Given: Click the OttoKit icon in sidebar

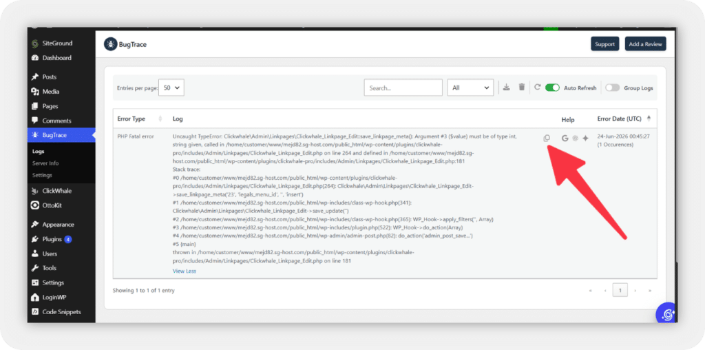Looking at the screenshot, I should [35, 205].
